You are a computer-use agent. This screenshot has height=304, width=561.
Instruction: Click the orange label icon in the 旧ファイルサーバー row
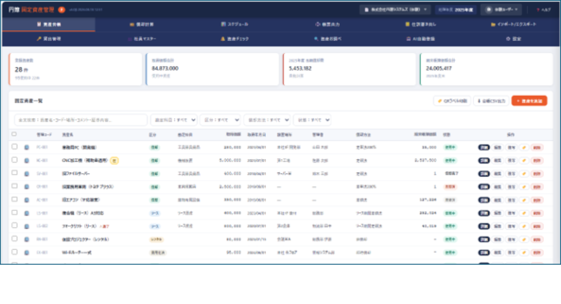point(524,173)
